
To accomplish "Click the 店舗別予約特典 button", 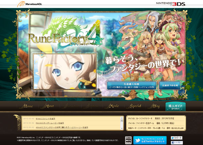I will coord(170,85).
